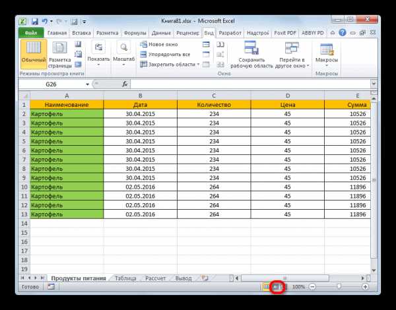Click the Hide window icon

206,55
